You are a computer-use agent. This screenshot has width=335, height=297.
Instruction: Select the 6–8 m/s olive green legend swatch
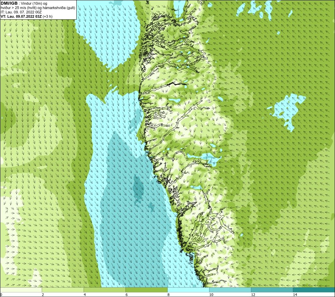point(147,290)
